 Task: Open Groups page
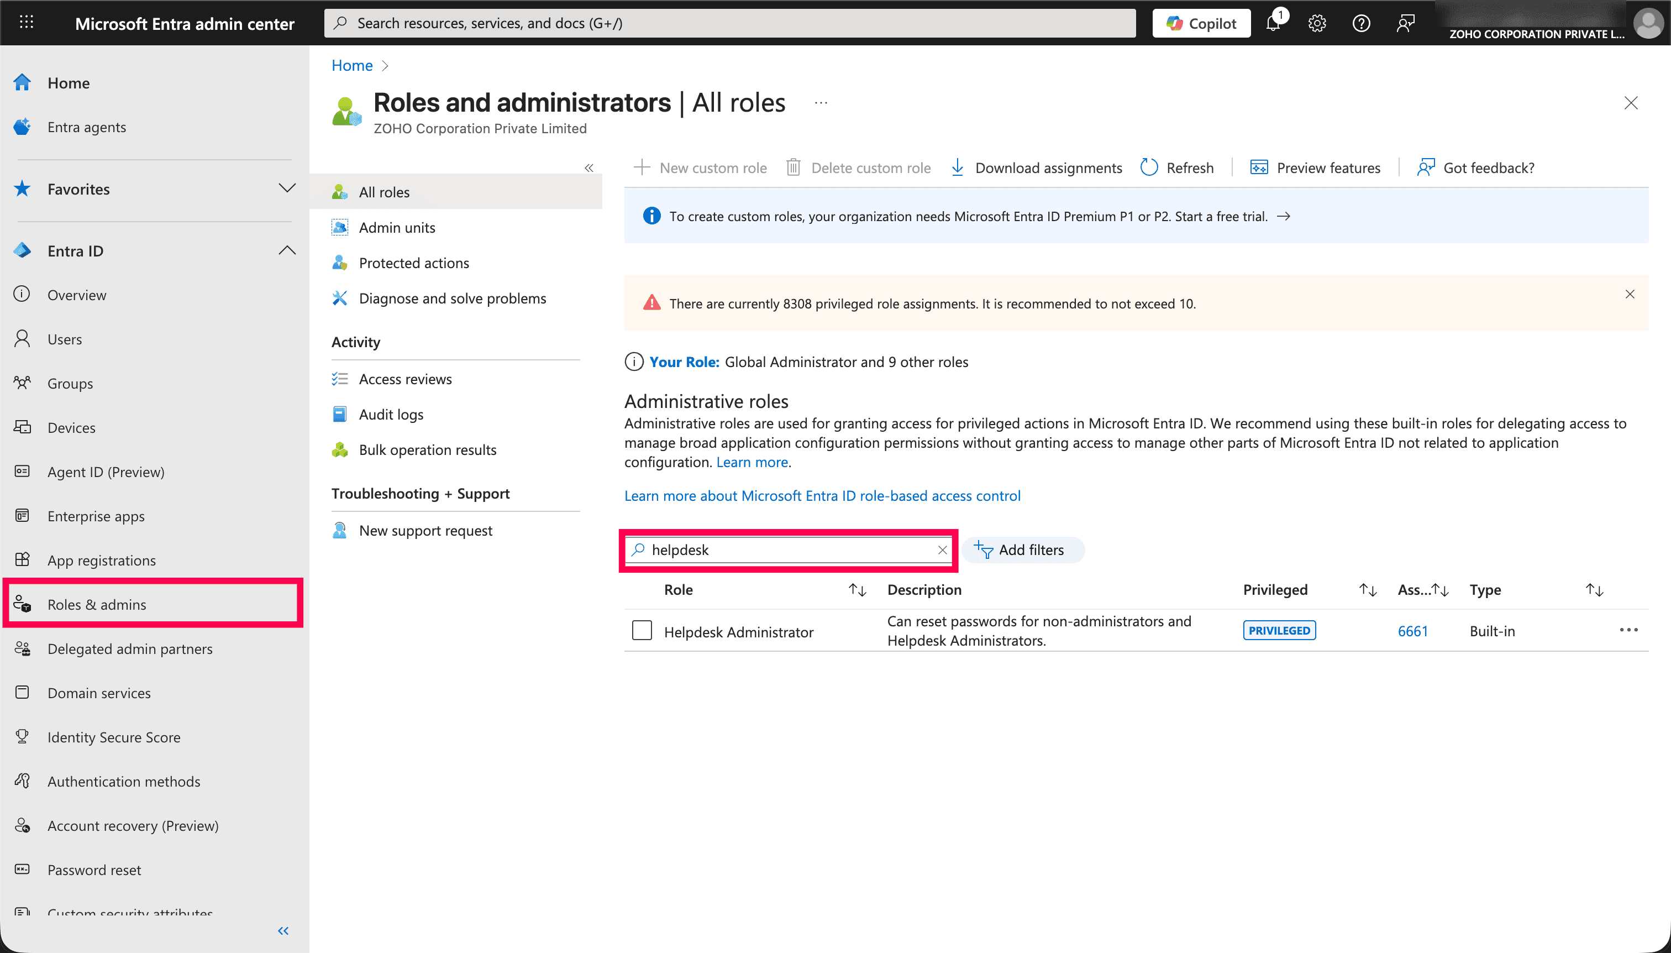(x=70, y=384)
